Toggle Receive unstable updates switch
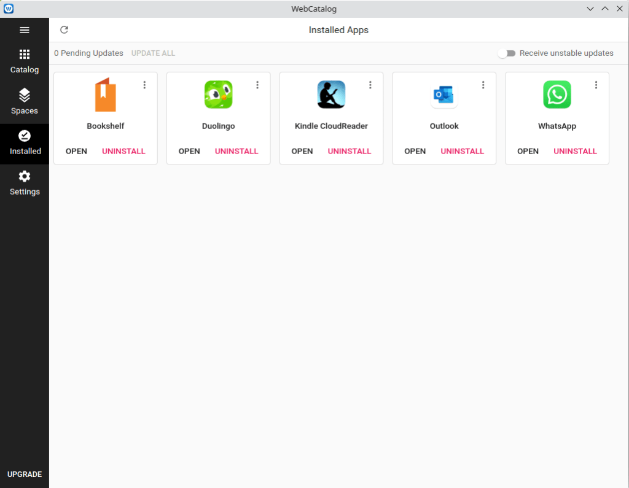The height and width of the screenshot is (488, 629). tap(507, 53)
